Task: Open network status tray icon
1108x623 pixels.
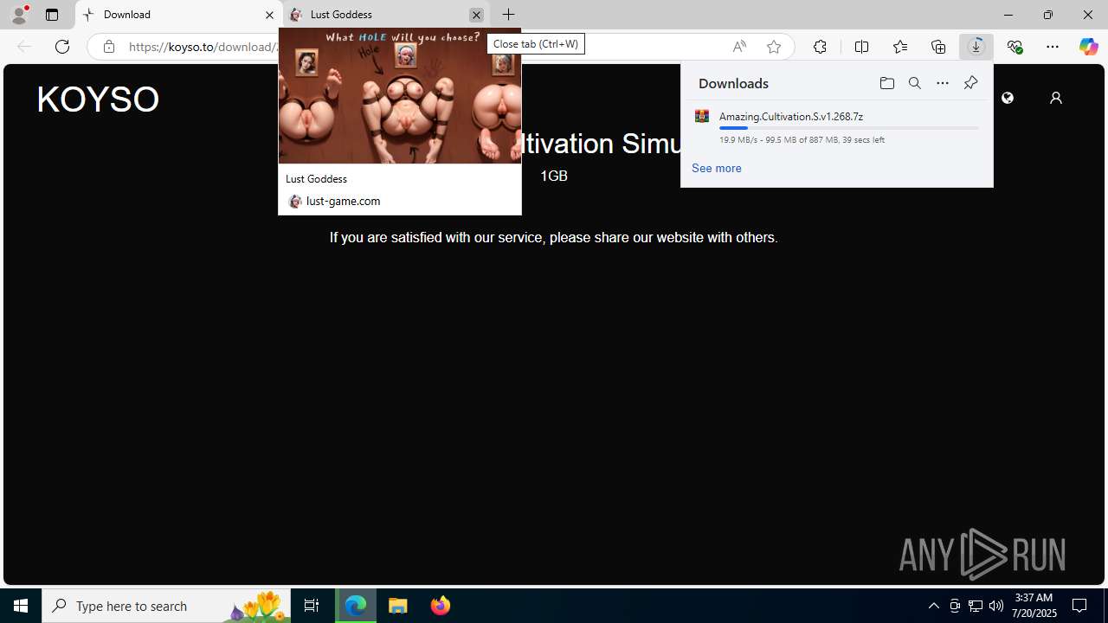Action: [976, 606]
